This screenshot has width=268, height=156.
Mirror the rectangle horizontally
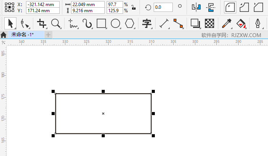[196, 7]
